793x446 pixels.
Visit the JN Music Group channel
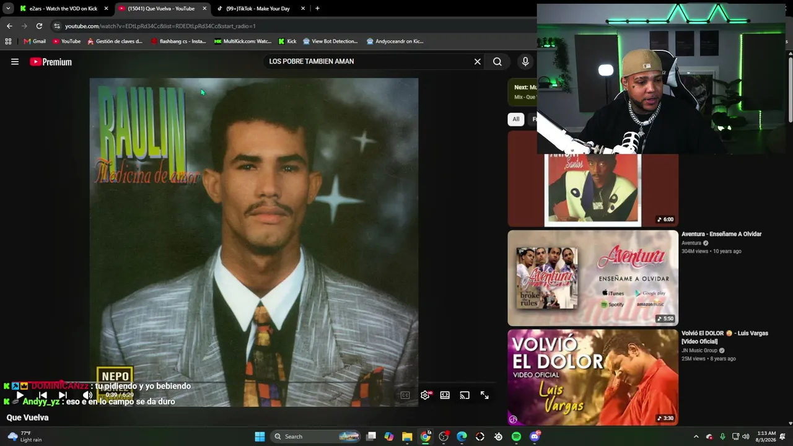point(699,351)
